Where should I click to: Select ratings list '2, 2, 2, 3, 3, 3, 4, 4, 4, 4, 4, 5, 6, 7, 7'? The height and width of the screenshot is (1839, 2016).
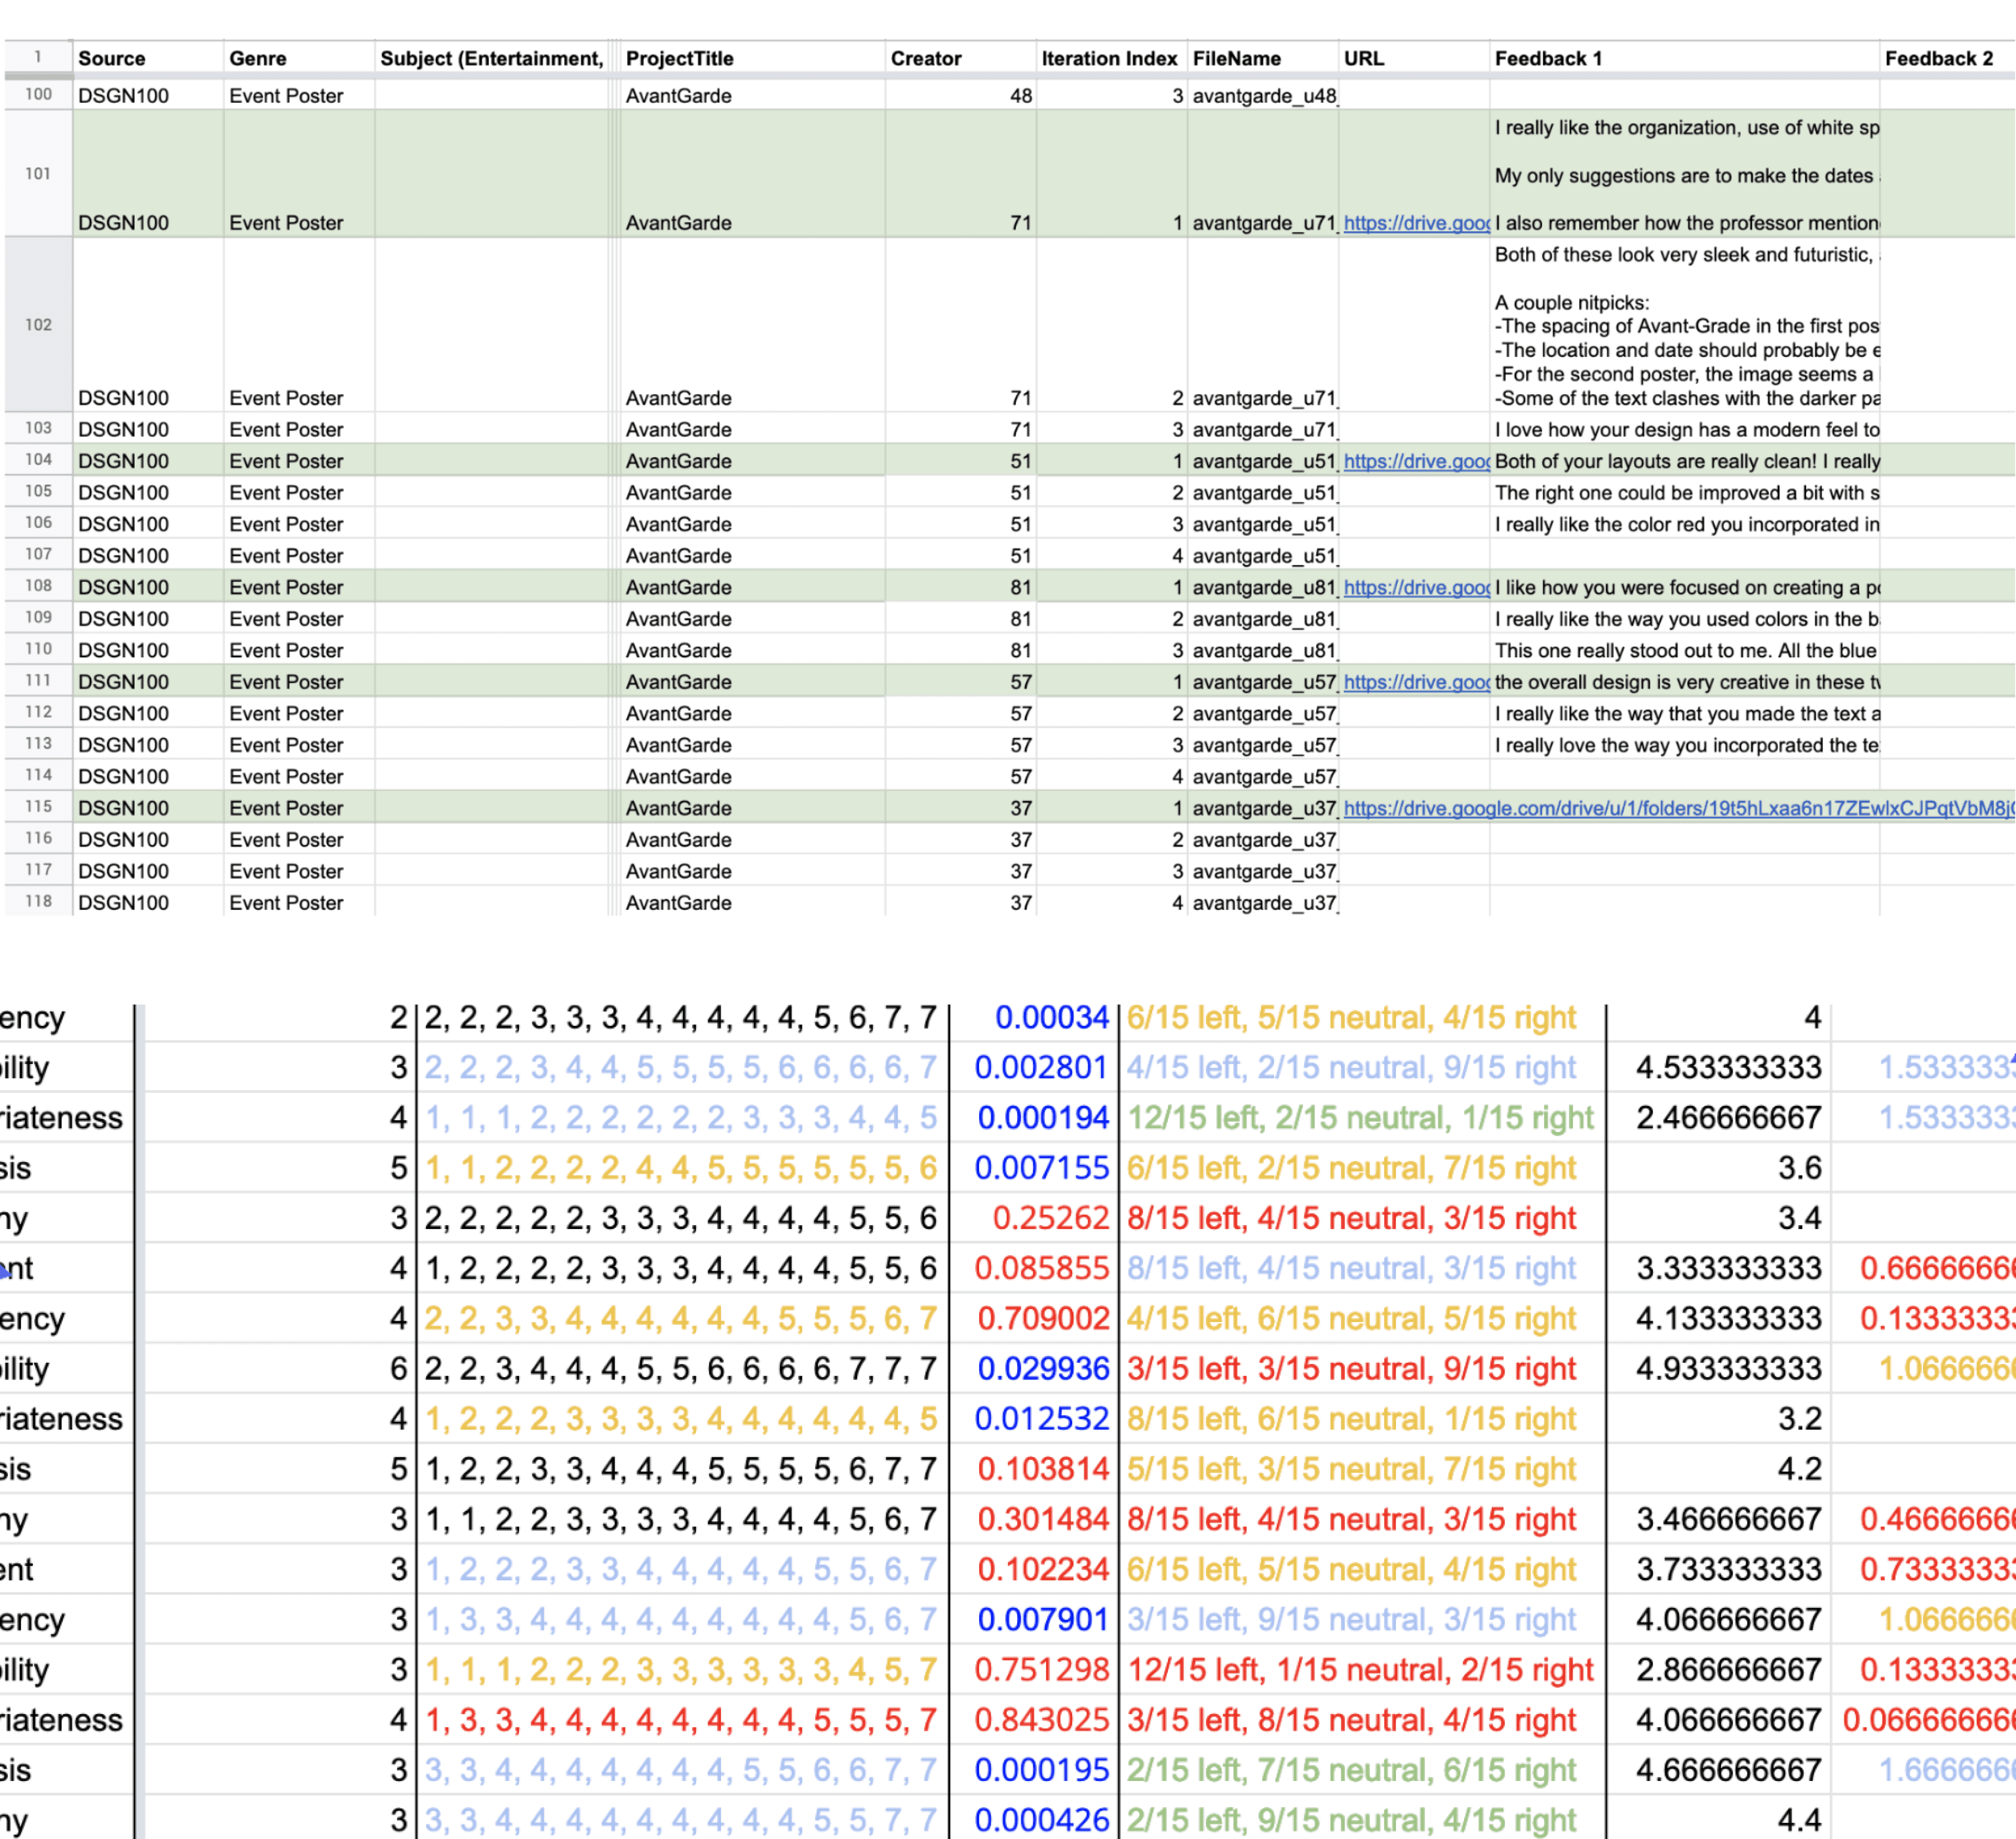[x=681, y=1018]
